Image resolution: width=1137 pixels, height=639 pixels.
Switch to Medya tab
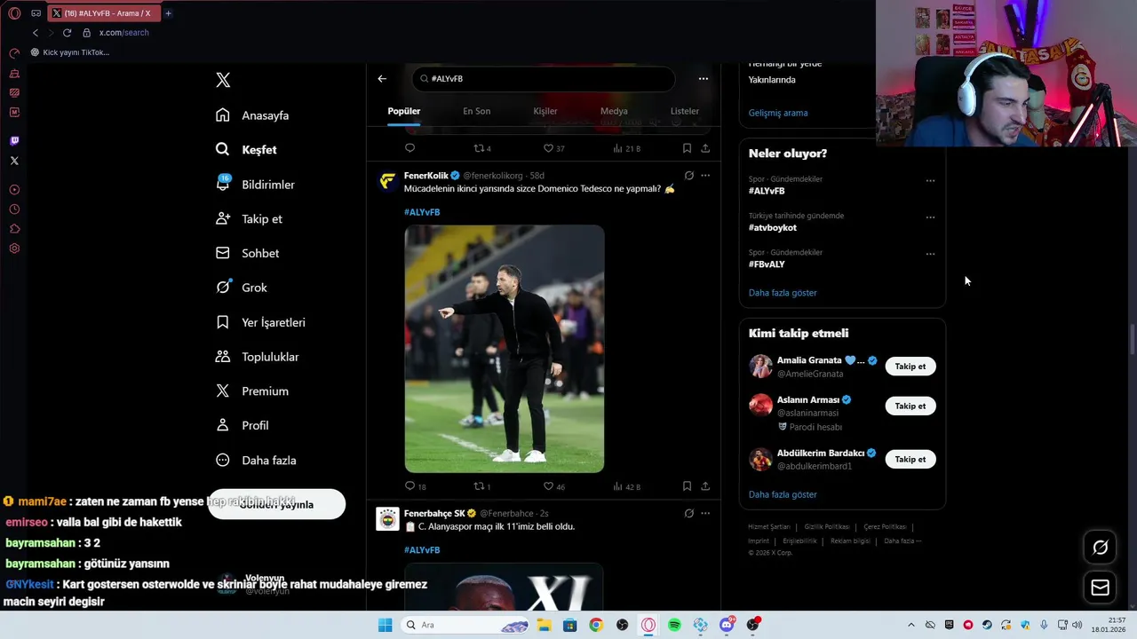[x=614, y=111]
